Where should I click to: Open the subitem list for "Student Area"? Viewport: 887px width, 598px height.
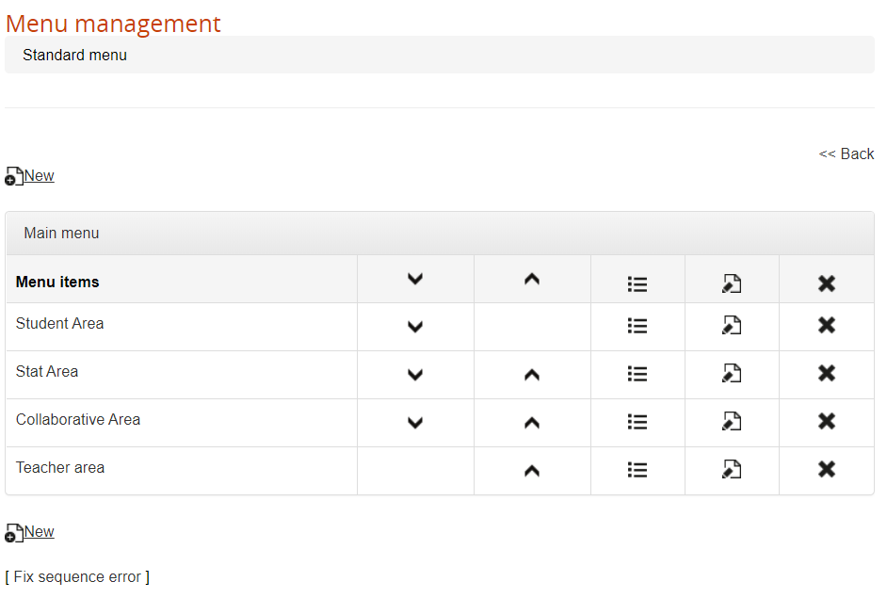coord(637,326)
